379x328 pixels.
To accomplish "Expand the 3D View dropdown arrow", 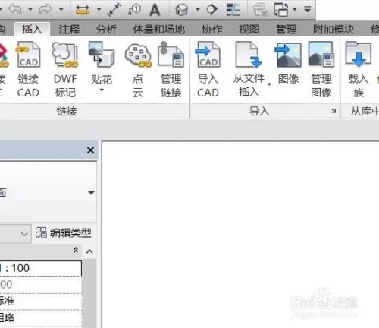I will click(x=198, y=10).
